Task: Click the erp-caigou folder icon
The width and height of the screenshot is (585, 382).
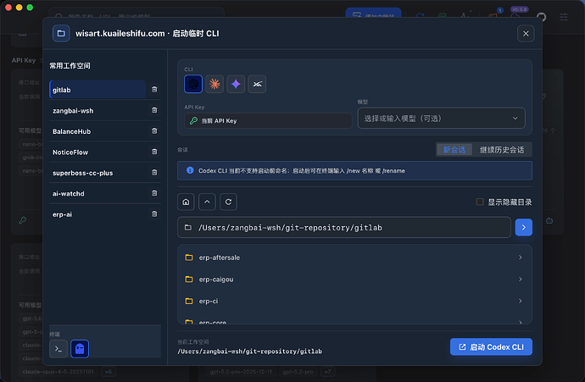Action: [x=189, y=280]
